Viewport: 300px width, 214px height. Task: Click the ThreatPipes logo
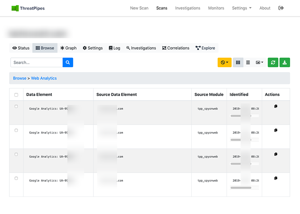(x=28, y=8)
